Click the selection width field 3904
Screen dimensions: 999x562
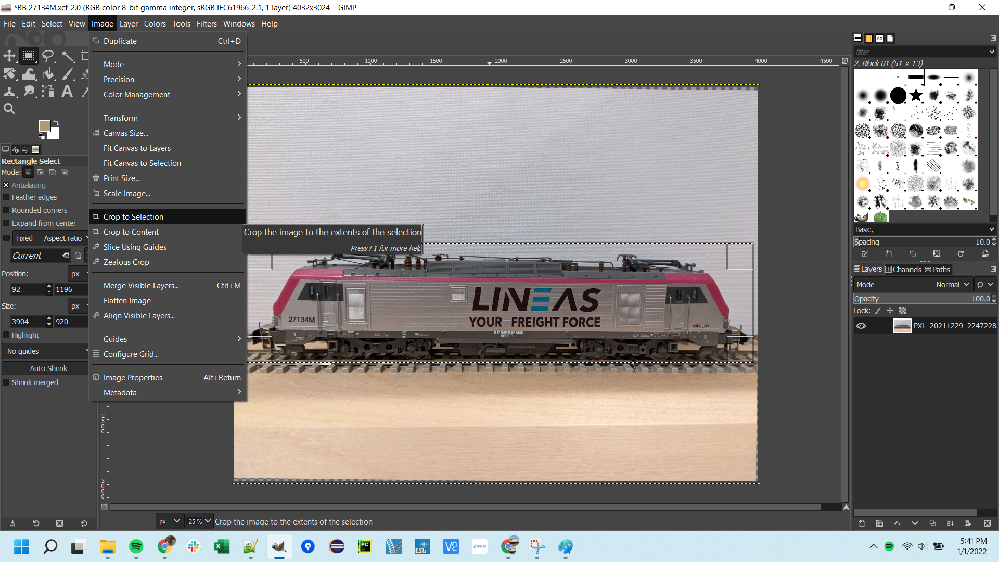(x=28, y=322)
